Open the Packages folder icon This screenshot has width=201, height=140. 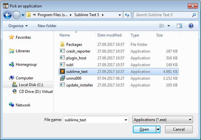point(62,44)
